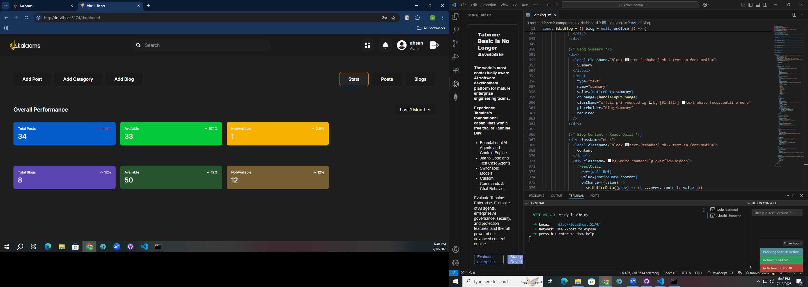Open the password manager key icon

(384, 18)
